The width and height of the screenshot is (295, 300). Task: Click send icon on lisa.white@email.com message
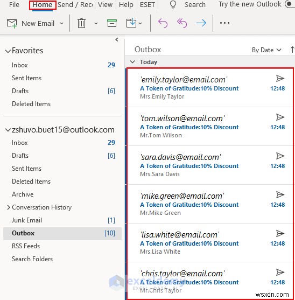tap(280, 234)
